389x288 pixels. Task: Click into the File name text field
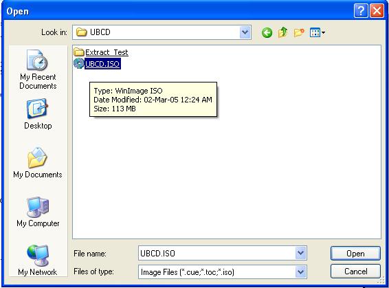coord(216,253)
